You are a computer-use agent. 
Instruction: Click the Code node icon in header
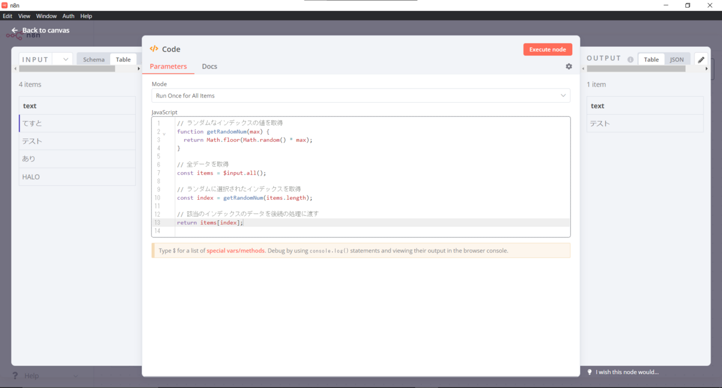click(x=154, y=49)
